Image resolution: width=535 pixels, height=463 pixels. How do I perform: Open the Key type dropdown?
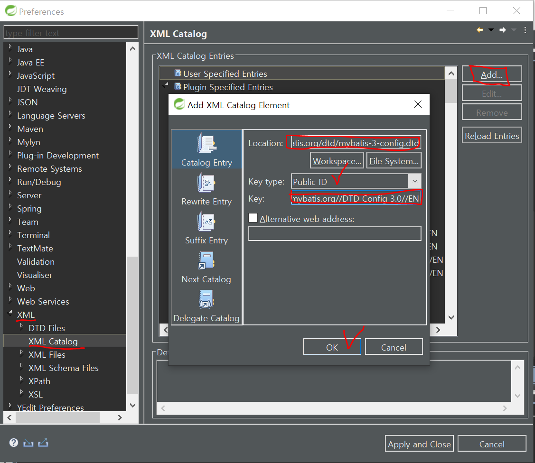414,181
